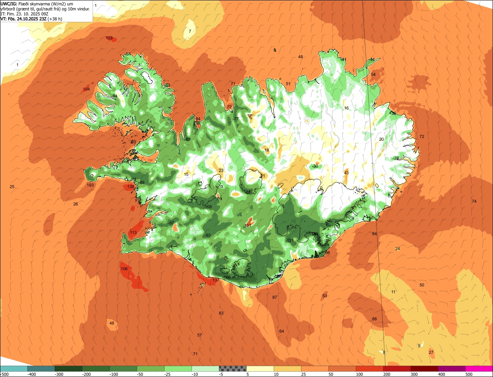Click the initial time 'IT: Fim. 23. 10. 2025 09Z'
Screen dimensions: 493x377
click(x=24, y=14)
